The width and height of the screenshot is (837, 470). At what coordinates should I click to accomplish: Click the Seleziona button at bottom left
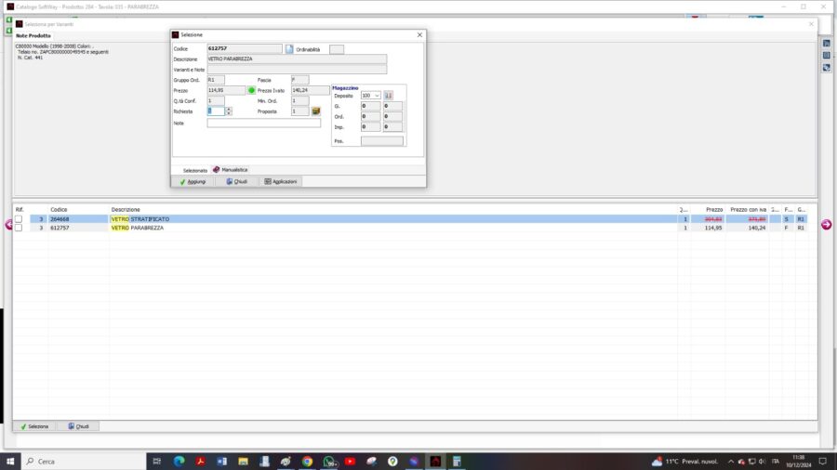tap(33, 426)
